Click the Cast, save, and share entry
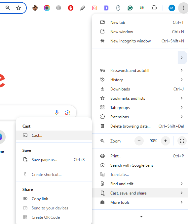Image resolution: width=188 pixels, height=224 pixels. 140,193
